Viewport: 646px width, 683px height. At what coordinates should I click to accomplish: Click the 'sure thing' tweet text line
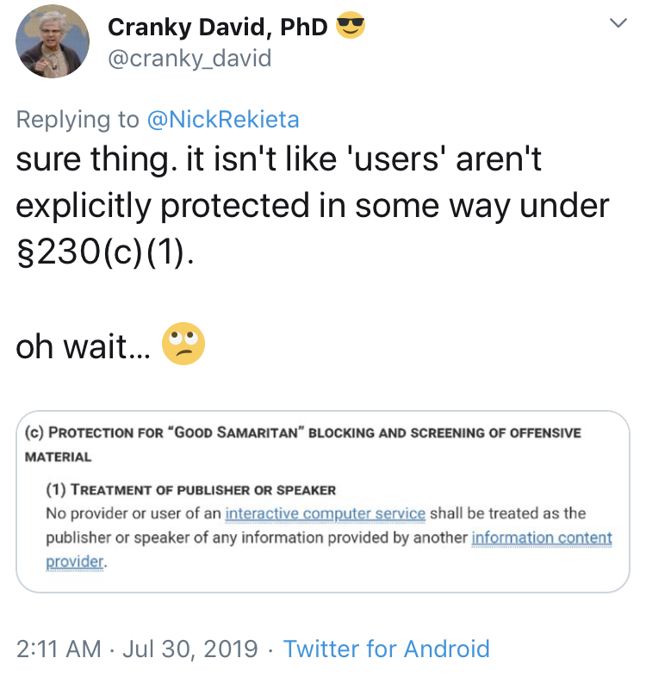pos(279,159)
